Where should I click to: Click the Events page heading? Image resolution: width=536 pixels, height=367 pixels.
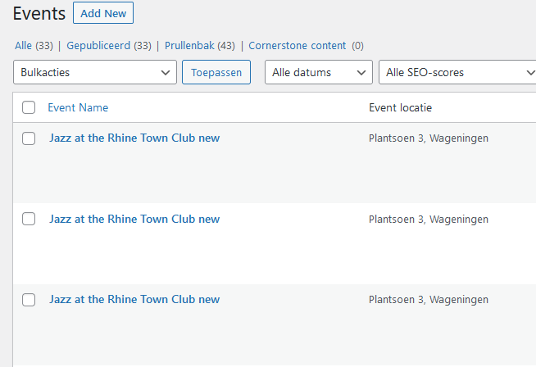coord(39,14)
